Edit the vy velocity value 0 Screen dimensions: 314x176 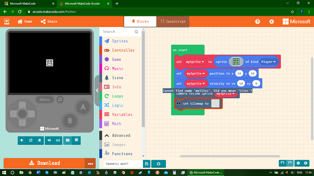[x=256, y=84]
